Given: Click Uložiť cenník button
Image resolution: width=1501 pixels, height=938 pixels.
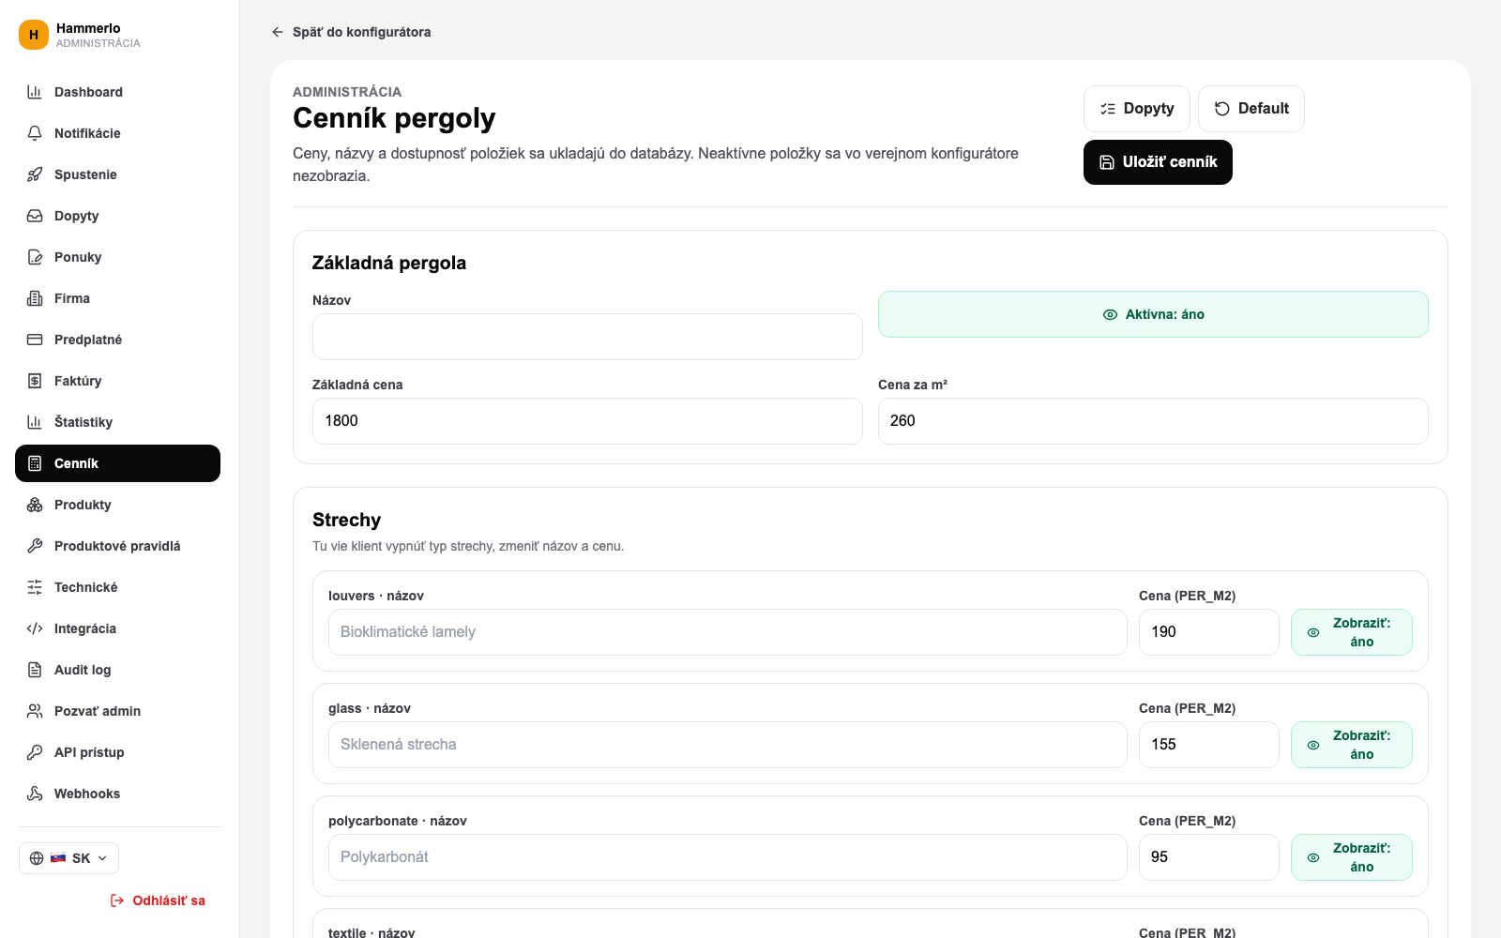Looking at the screenshot, I should point(1158,162).
